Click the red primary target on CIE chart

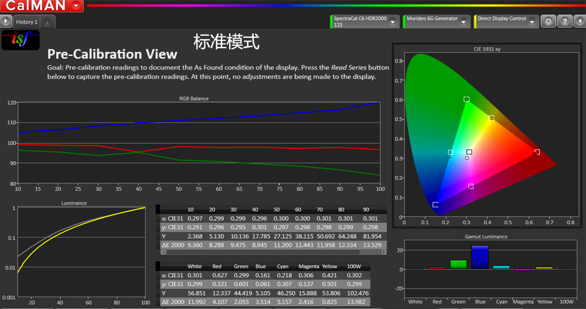(537, 152)
